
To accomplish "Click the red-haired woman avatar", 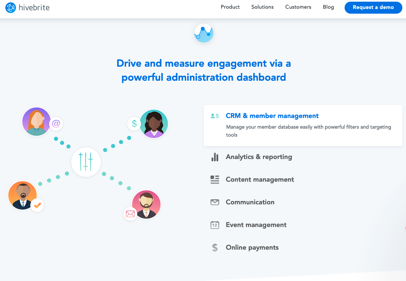I will pyautogui.click(x=37, y=122).
